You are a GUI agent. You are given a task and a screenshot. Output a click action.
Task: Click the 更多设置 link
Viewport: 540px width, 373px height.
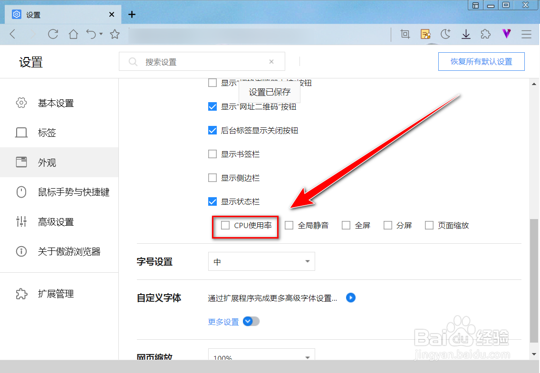223,322
